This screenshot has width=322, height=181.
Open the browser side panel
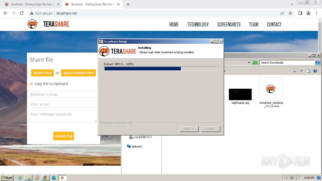click(300, 13)
